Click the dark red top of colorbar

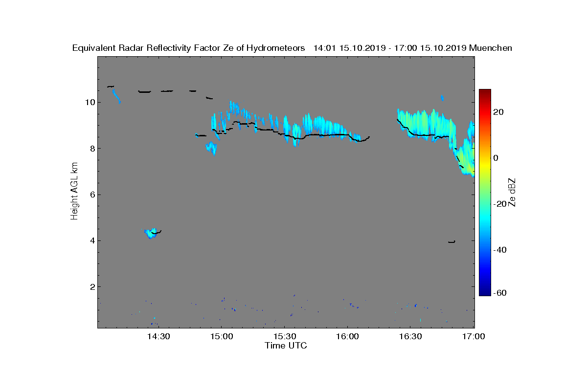coord(485,93)
